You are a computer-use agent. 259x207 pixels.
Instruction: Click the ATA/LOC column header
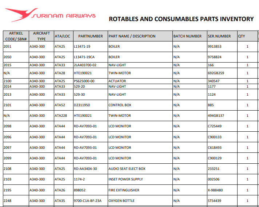point(62,36)
